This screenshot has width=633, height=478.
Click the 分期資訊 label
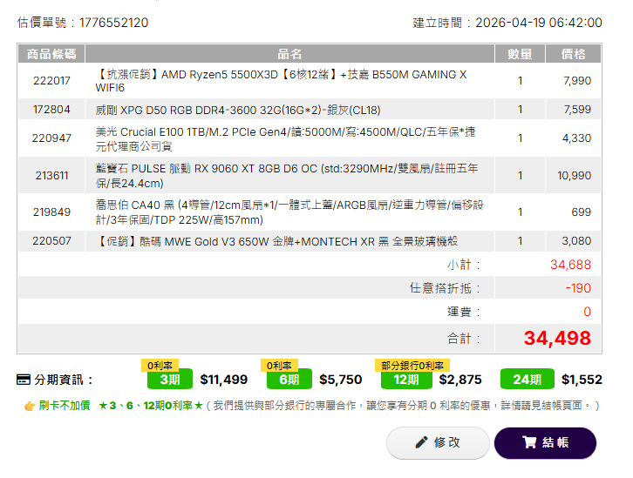click(x=64, y=380)
